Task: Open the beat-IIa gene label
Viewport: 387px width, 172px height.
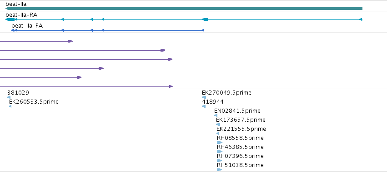Action: 16,4
